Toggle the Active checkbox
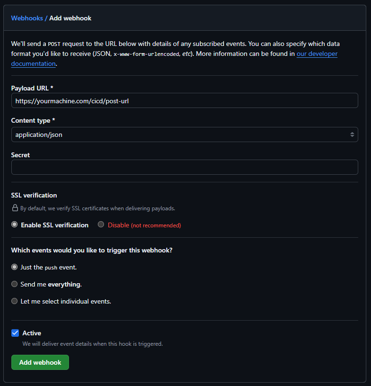This screenshot has width=371, height=386. click(15, 333)
